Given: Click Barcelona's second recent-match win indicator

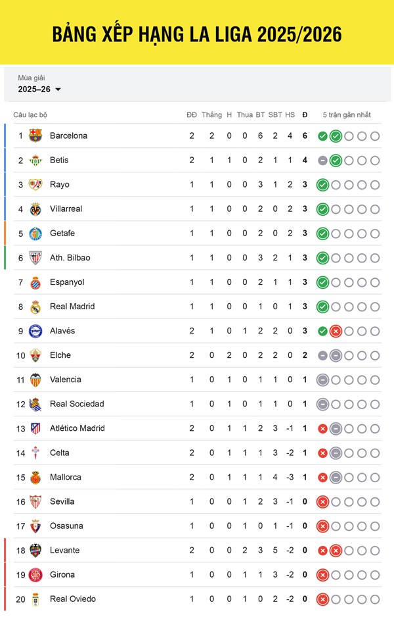Looking at the screenshot, I should coord(336,136).
